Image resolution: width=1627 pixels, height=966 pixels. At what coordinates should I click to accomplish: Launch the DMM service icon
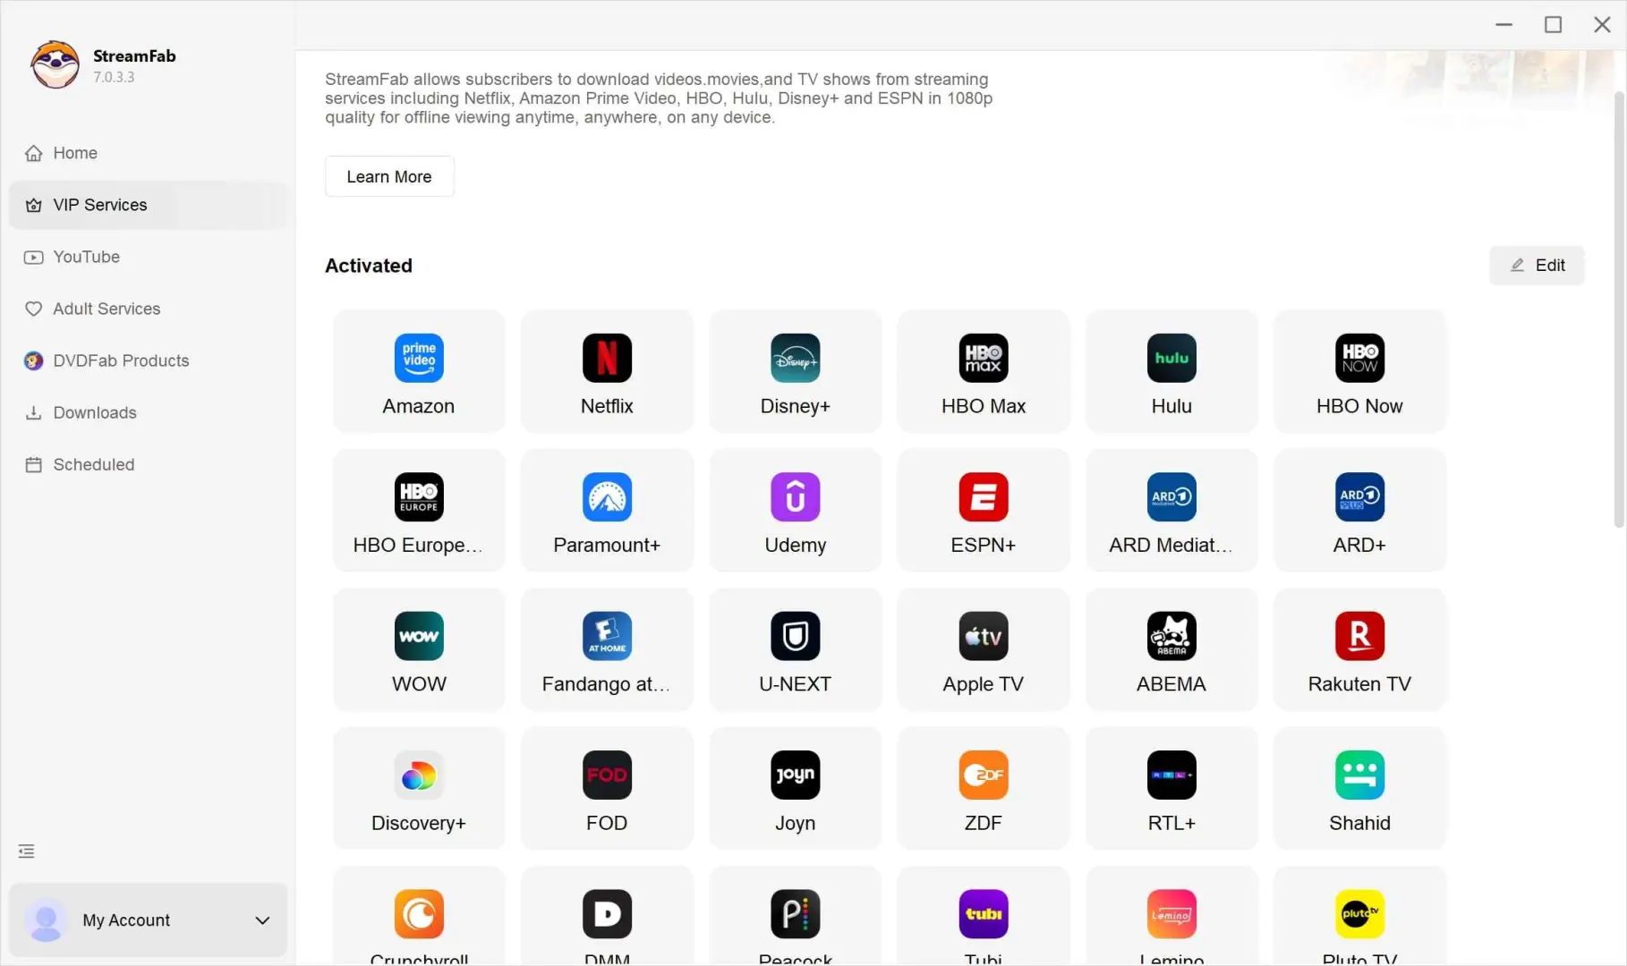click(607, 914)
